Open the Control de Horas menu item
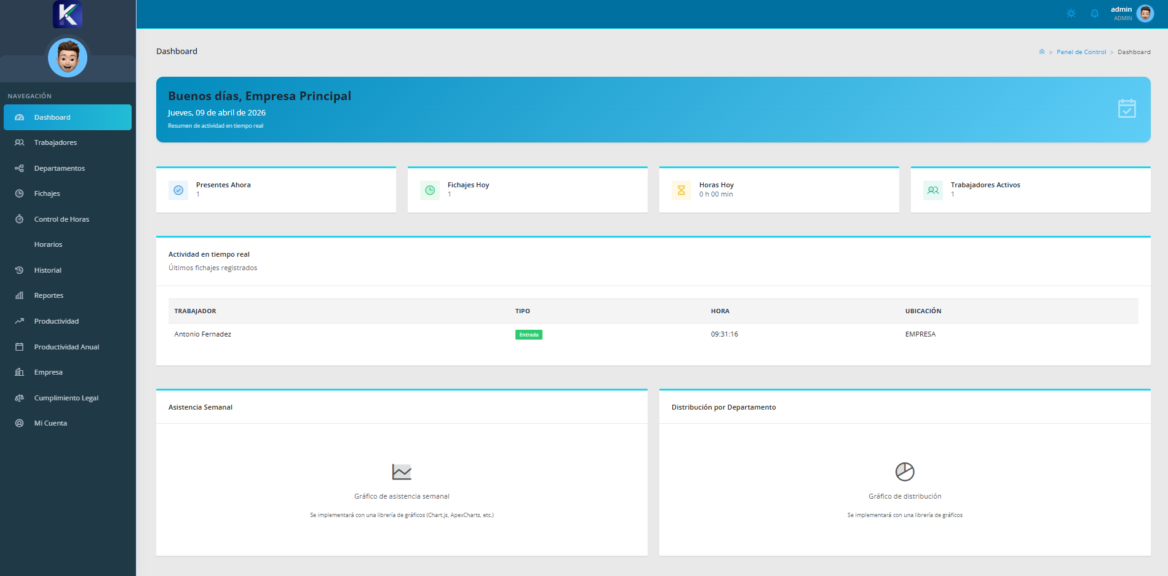The width and height of the screenshot is (1168, 576). 68,219
